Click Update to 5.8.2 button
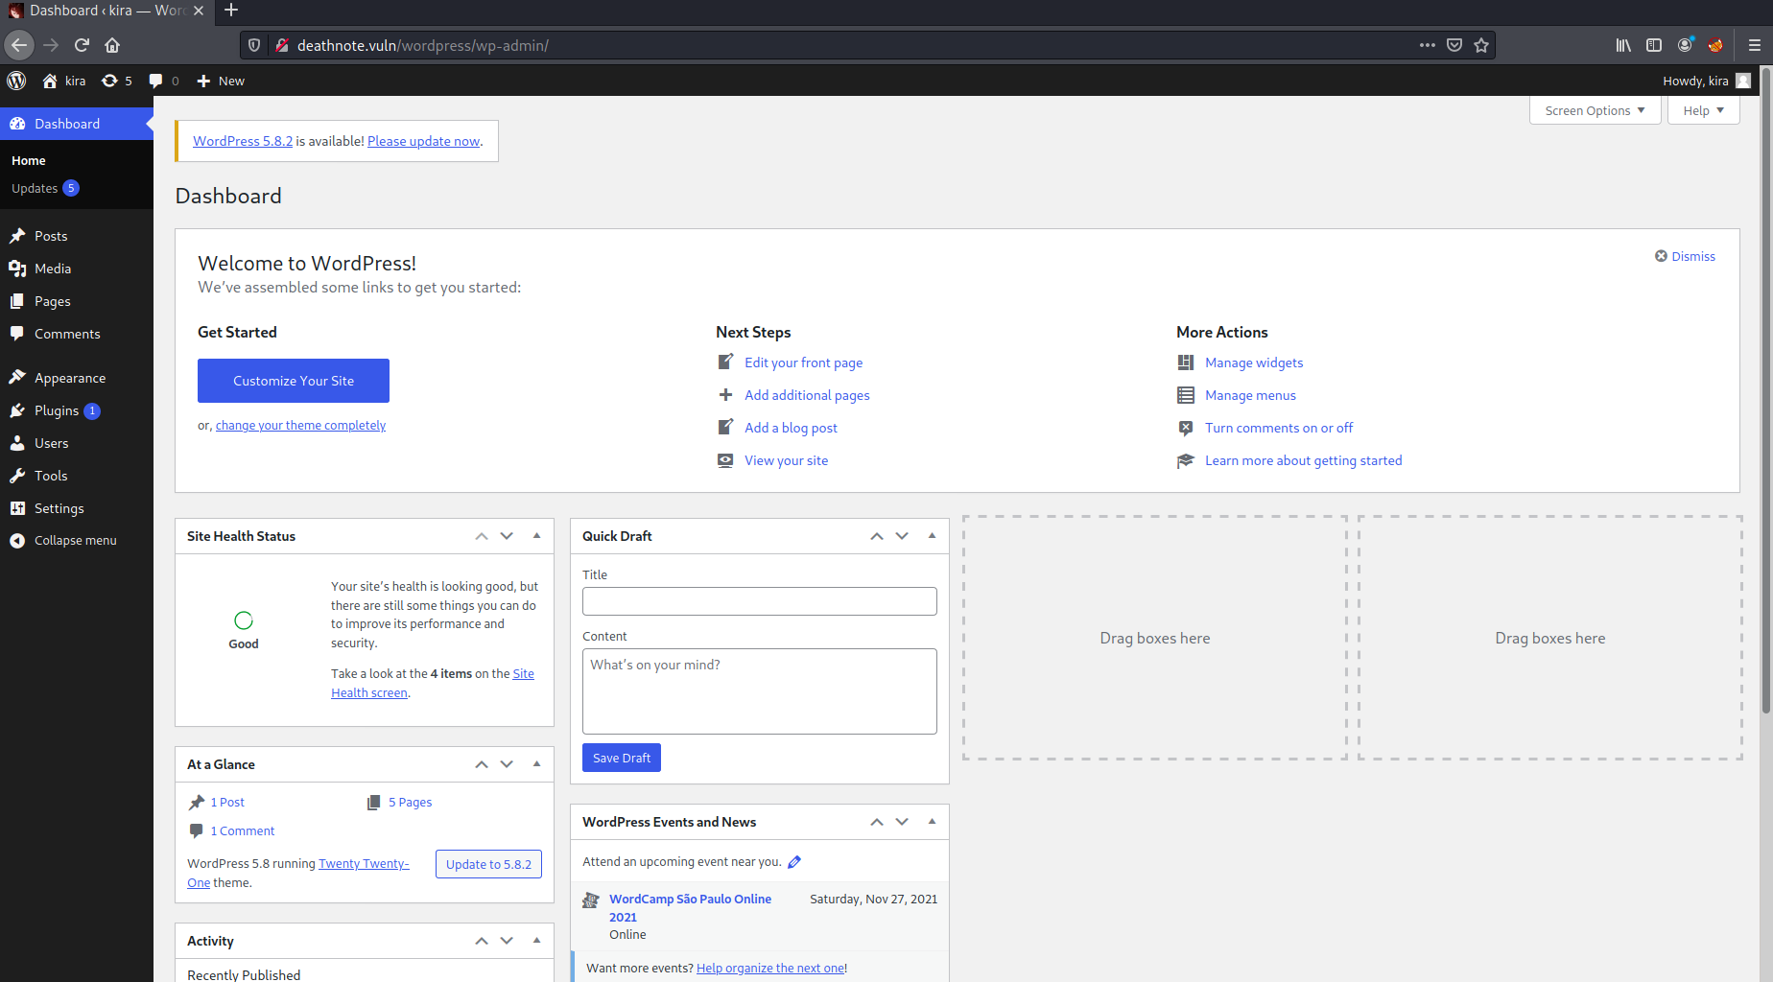This screenshot has height=982, width=1773. click(488, 864)
